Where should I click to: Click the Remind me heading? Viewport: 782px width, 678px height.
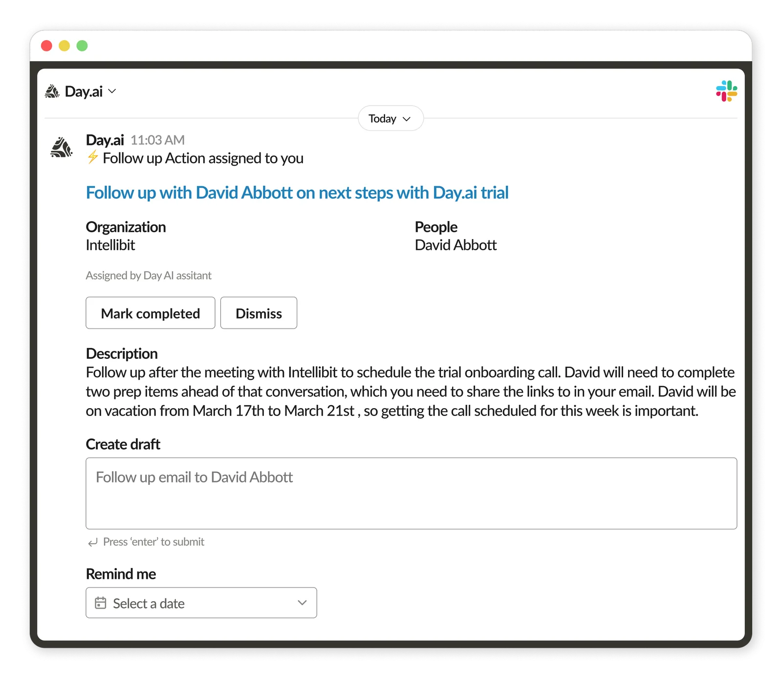(121, 574)
